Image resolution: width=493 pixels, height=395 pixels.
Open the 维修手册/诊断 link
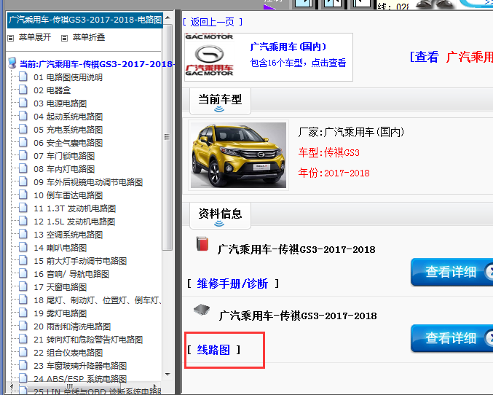(232, 283)
